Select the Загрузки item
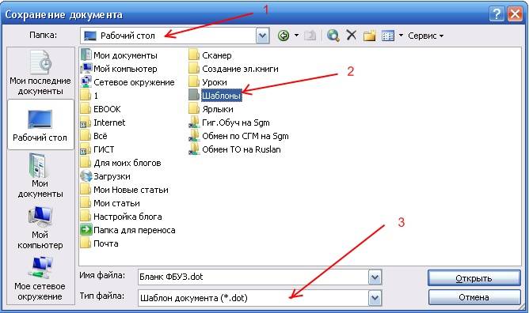The width and height of the screenshot is (529, 313). [105, 176]
